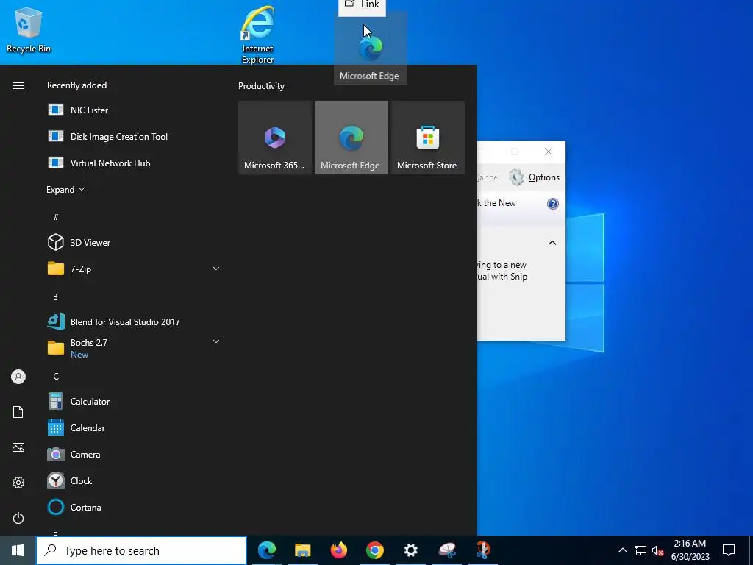Open Blend for Visual Studio 2017

tap(133, 322)
